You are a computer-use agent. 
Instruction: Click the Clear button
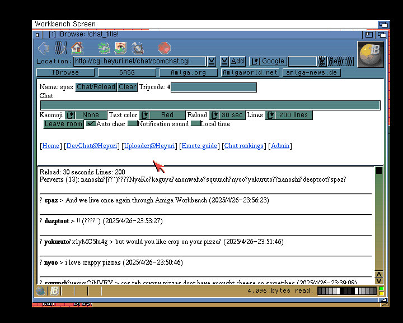click(127, 87)
